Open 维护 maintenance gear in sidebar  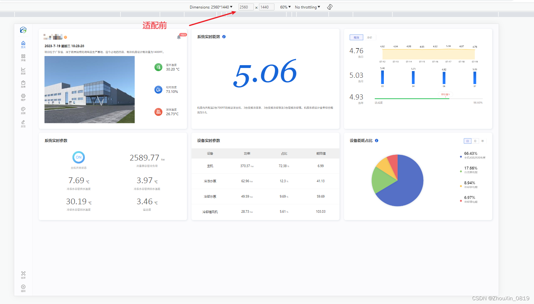(x=23, y=97)
